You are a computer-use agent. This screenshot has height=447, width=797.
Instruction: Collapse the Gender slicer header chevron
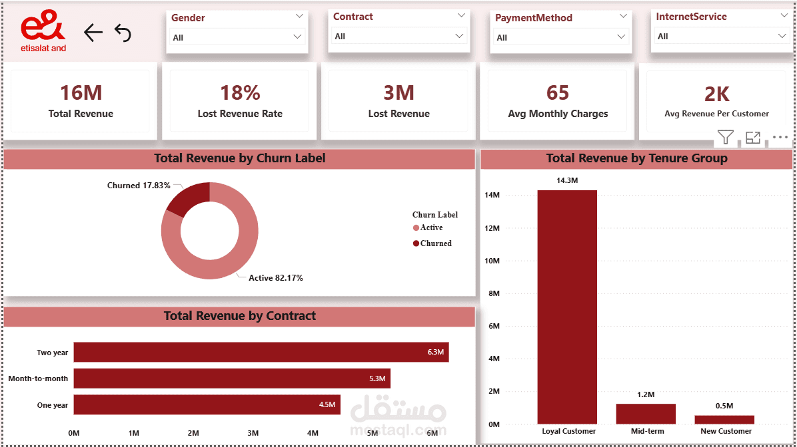[x=299, y=16]
